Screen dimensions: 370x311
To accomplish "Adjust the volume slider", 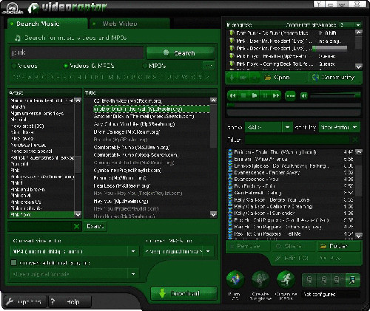I will [335, 95].
